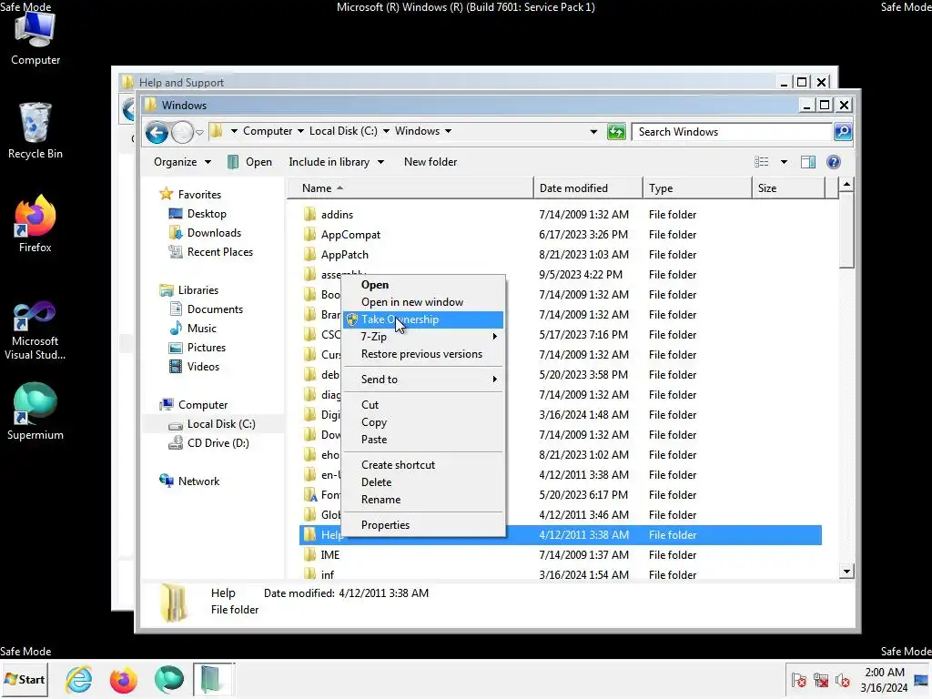
Task: Click the Open toolbar button
Action: (250, 162)
